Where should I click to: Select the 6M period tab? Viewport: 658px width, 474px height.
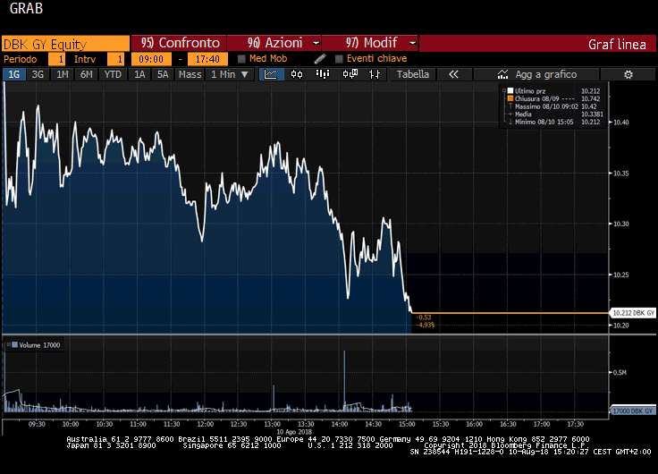pos(87,74)
